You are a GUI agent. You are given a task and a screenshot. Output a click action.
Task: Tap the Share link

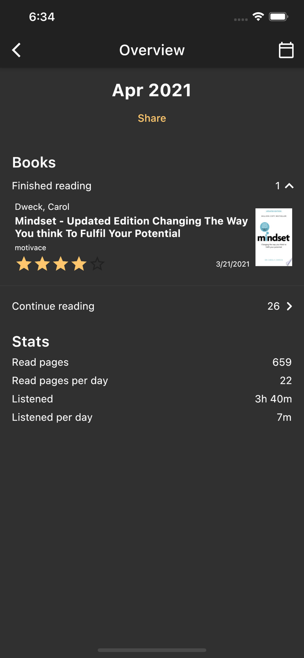pyautogui.click(x=152, y=118)
